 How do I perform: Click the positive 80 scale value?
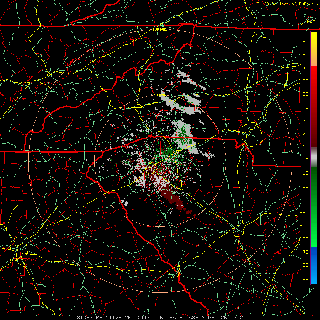click(x=305, y=54)
